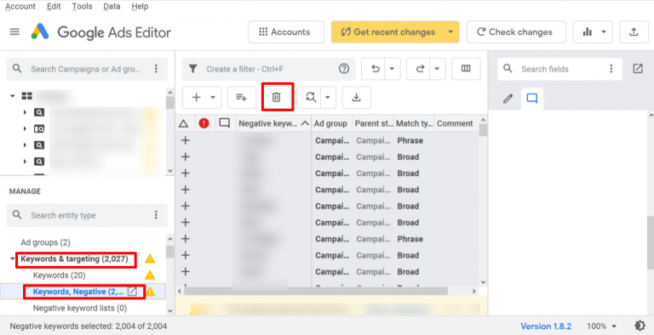Screen dimensions: 654x335
Task: Open the Edit menu
Action: coord(54,6)
